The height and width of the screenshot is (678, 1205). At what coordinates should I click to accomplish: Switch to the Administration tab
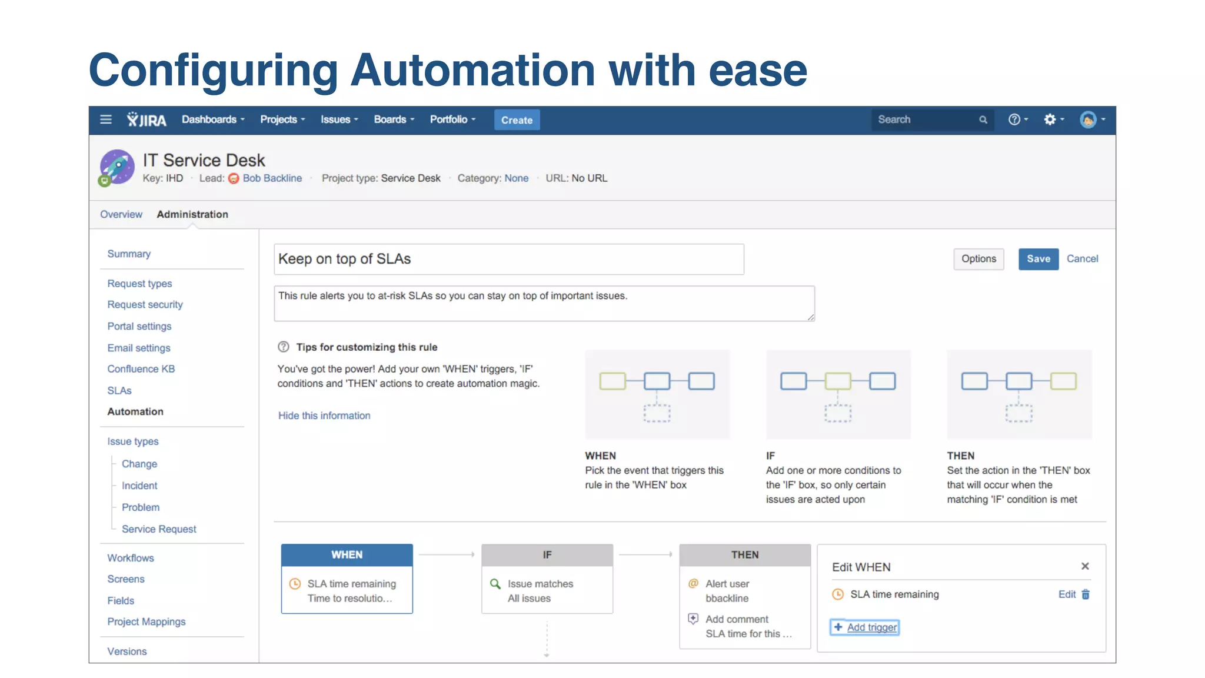click(x=192, y=214)
